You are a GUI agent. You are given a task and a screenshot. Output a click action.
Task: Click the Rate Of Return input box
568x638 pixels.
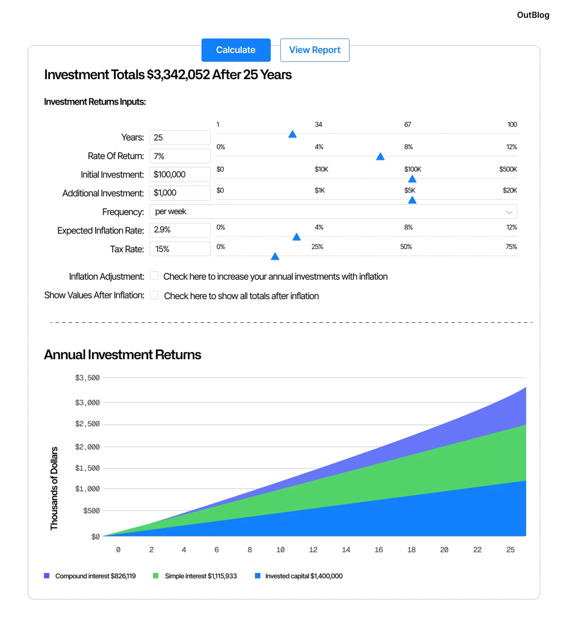point(180,156)
